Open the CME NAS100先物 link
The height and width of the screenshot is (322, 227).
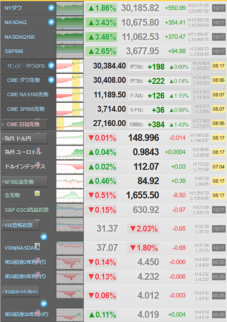[28, 95]
